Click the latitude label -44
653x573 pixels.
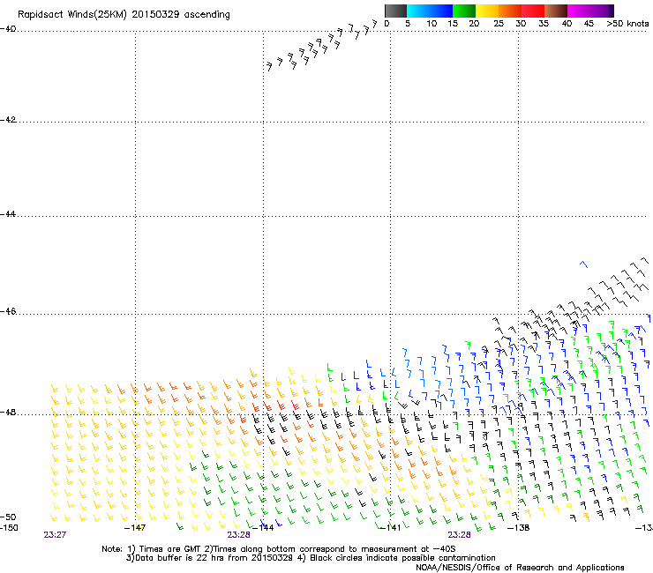pos(8,214)
